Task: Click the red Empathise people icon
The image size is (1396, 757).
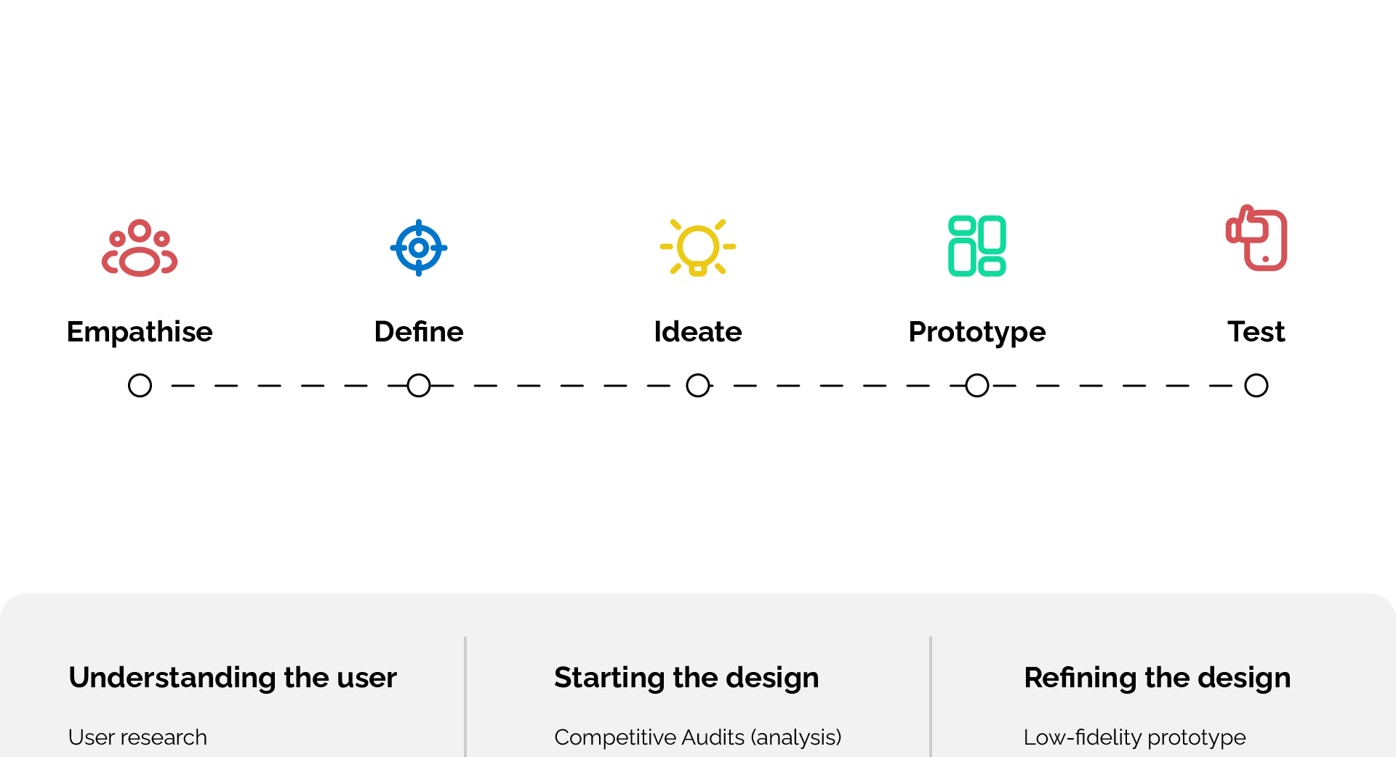Action: pos(140,248)
